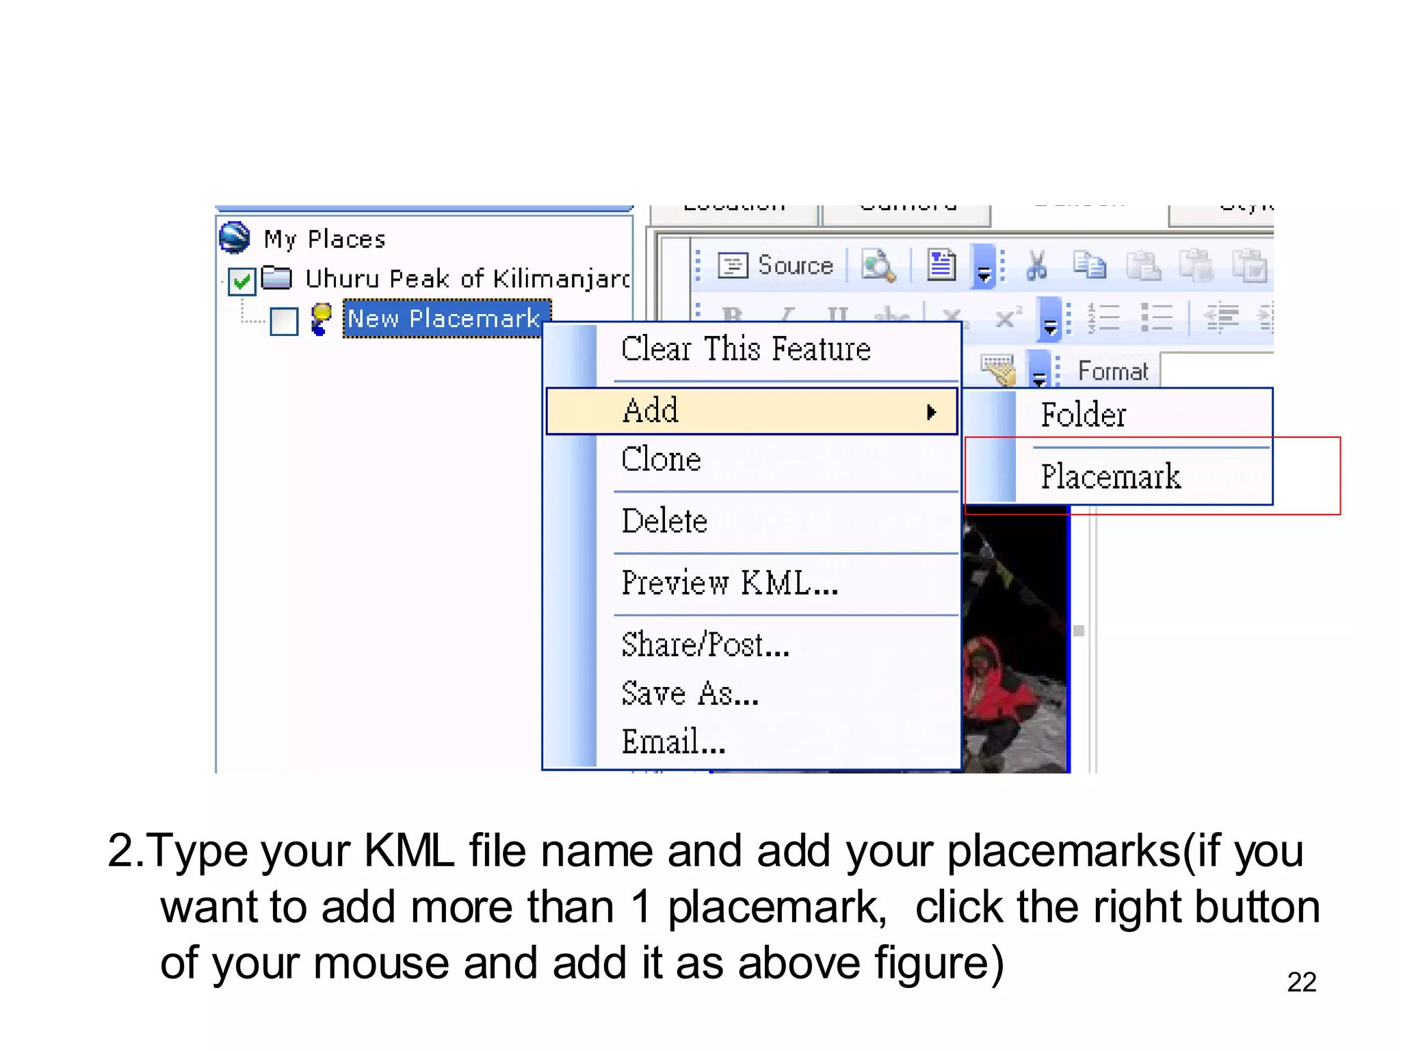Click the Decrease Indent icon
The width and height of the screenshot is (1401, 1051).
click(x=1221, y=317)
